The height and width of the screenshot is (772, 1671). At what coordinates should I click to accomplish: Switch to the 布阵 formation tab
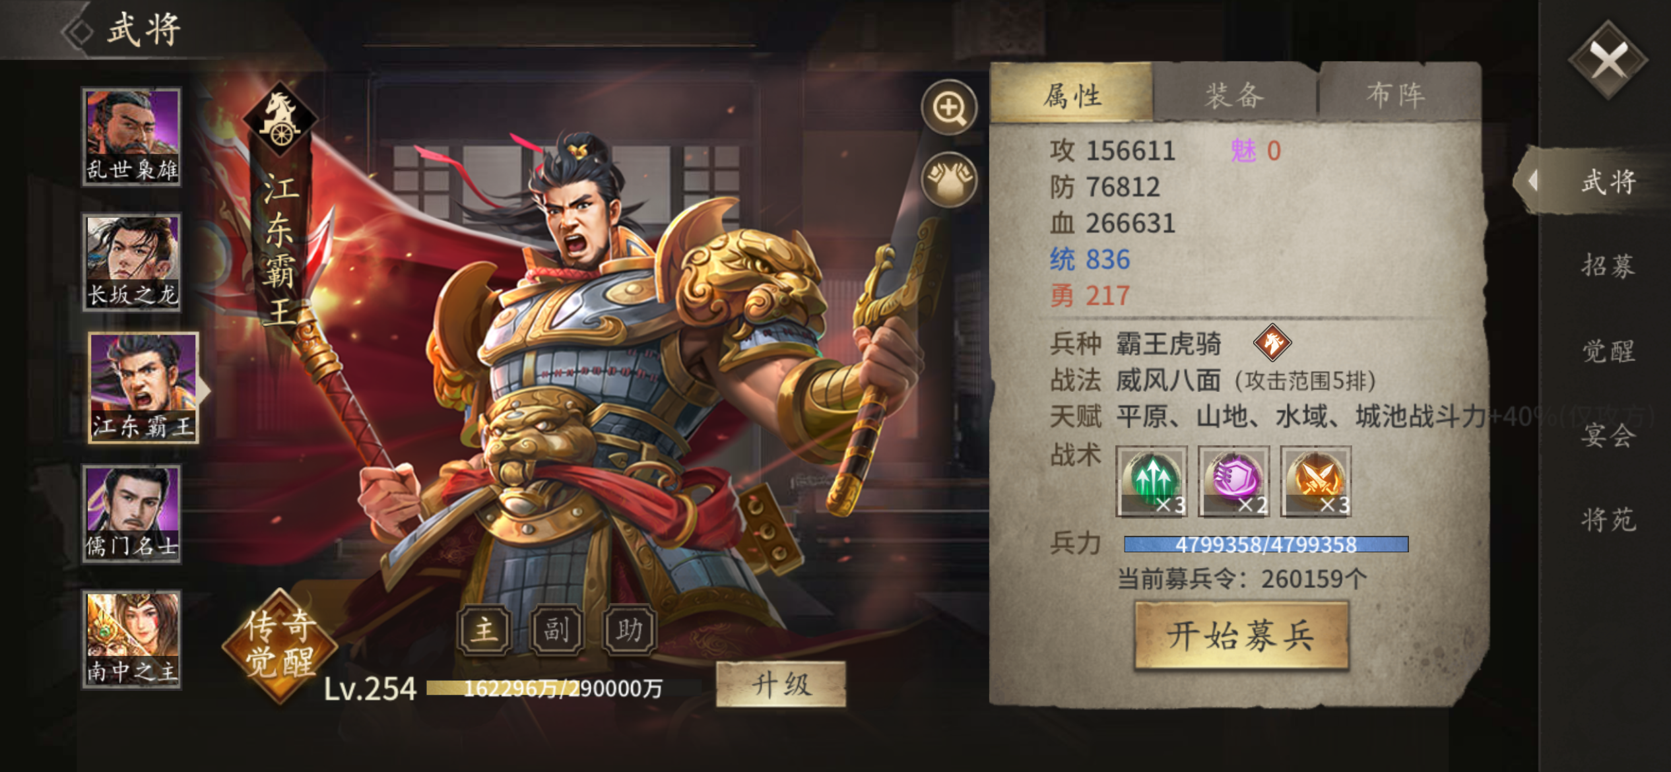pos(1398,96)
